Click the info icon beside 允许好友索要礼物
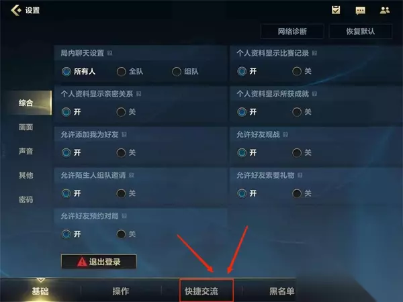Screen dimensions: 403x302 click(x=300, y=175)
